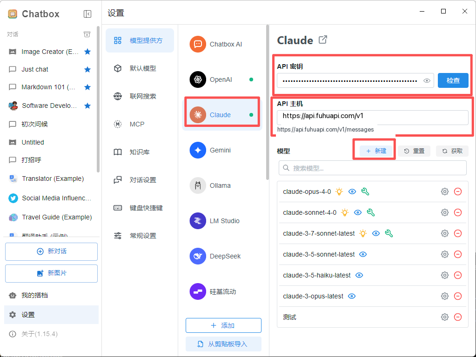The width and height of the screenshot is (476, 357).
Task: Choose the DeepSeek provider
Action: click(222, 256)
